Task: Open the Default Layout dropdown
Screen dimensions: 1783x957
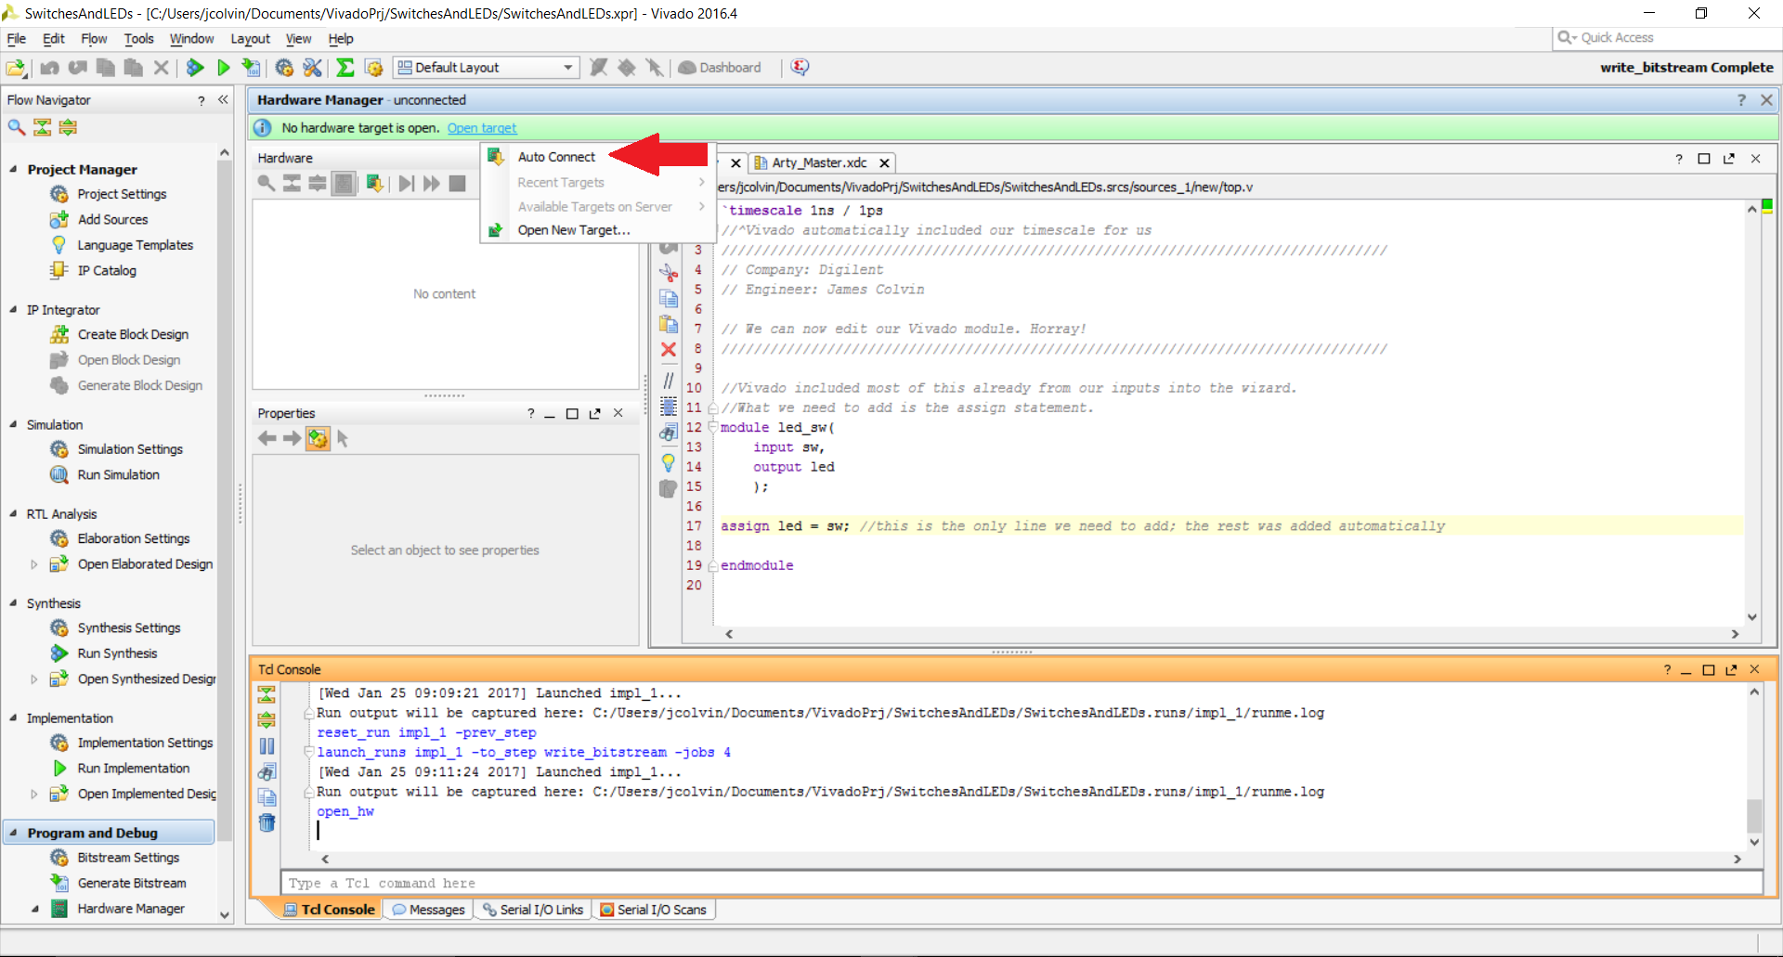Action: (x=487, y=68)
